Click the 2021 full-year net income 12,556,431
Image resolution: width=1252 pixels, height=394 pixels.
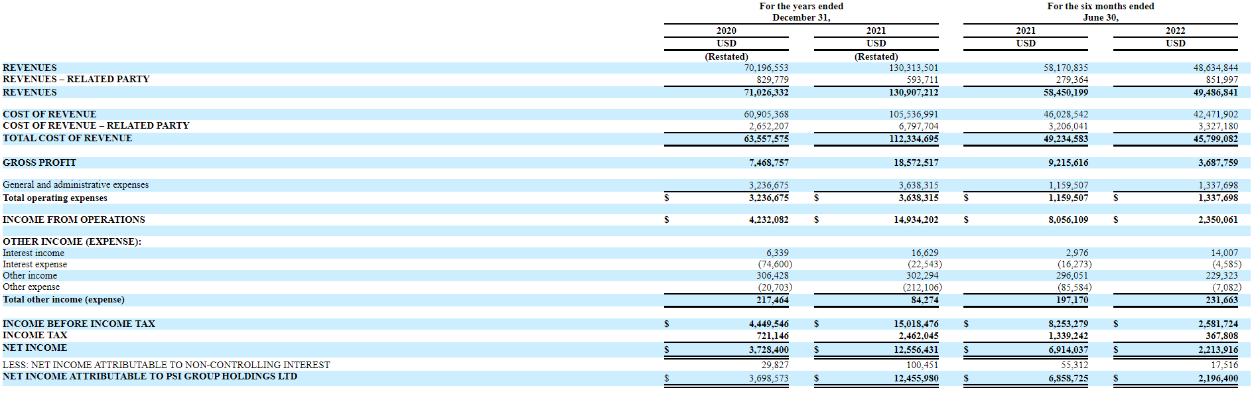916,350
